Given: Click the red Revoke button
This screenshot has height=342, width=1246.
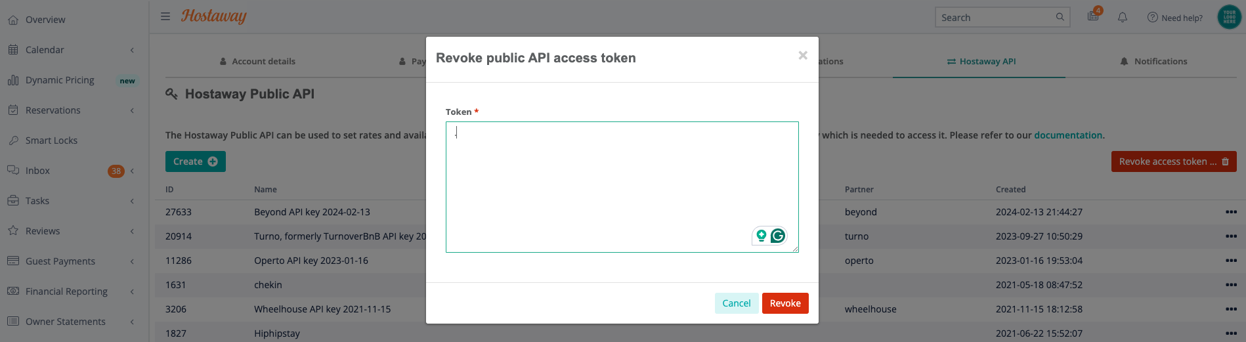Looking at the screenshot, I should (x=785, y=303).
